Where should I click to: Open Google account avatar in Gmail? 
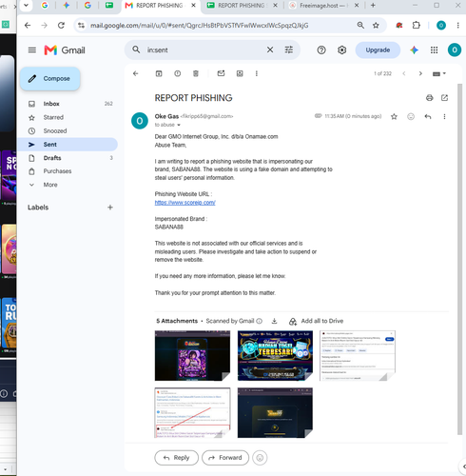pyautogui.click(x=455, y=50)
